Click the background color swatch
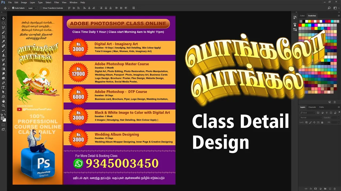Screen dimensions: 341x191 coord(4,120)
